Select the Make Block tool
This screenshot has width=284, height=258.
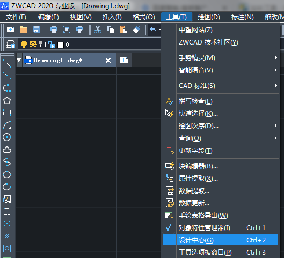tap(7, 211)
